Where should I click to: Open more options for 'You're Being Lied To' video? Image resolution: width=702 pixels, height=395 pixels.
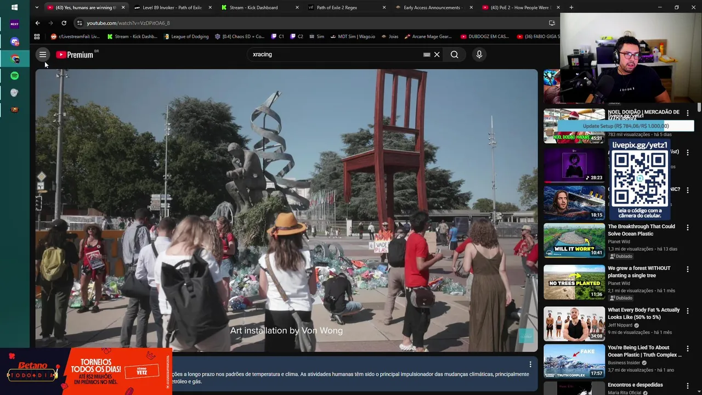click(687, 348)
